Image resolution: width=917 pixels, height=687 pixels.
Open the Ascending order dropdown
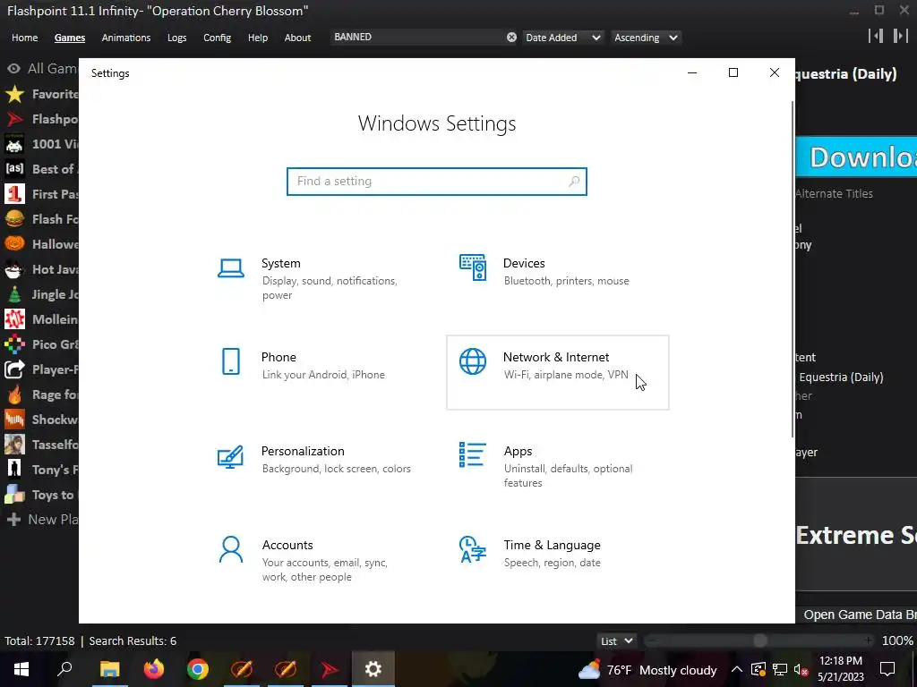[x=646, y=38]
